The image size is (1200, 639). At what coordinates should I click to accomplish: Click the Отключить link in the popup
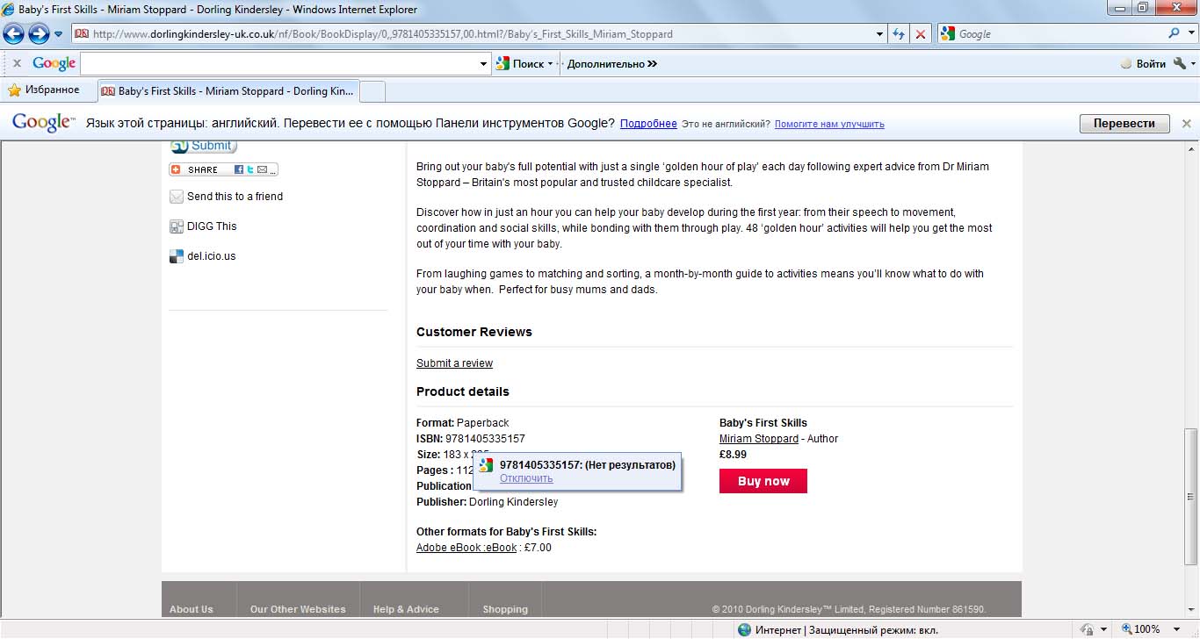pyautogui.click(x=526, y=478)
